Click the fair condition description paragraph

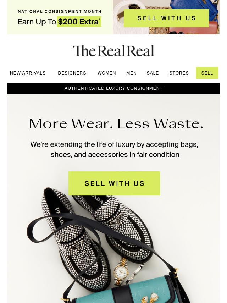[x=114, y=150]
